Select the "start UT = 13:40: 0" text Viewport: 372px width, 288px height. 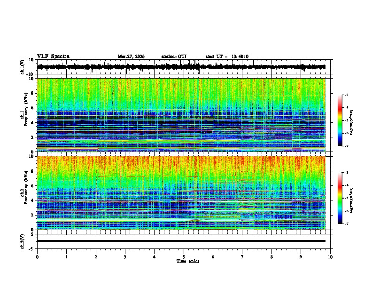click(x=227, y=56)
